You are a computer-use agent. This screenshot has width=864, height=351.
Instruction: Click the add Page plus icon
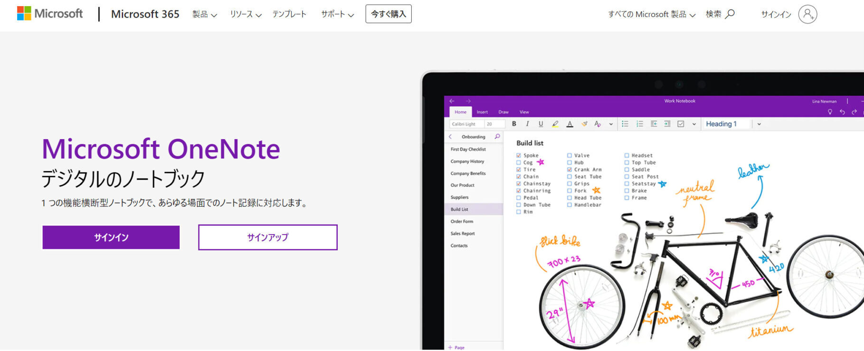coord(450,348)
